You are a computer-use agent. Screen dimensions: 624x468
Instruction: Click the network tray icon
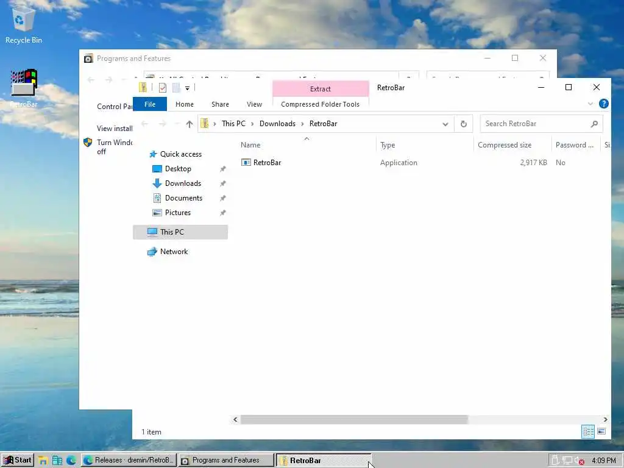click(x=567, y=461)
